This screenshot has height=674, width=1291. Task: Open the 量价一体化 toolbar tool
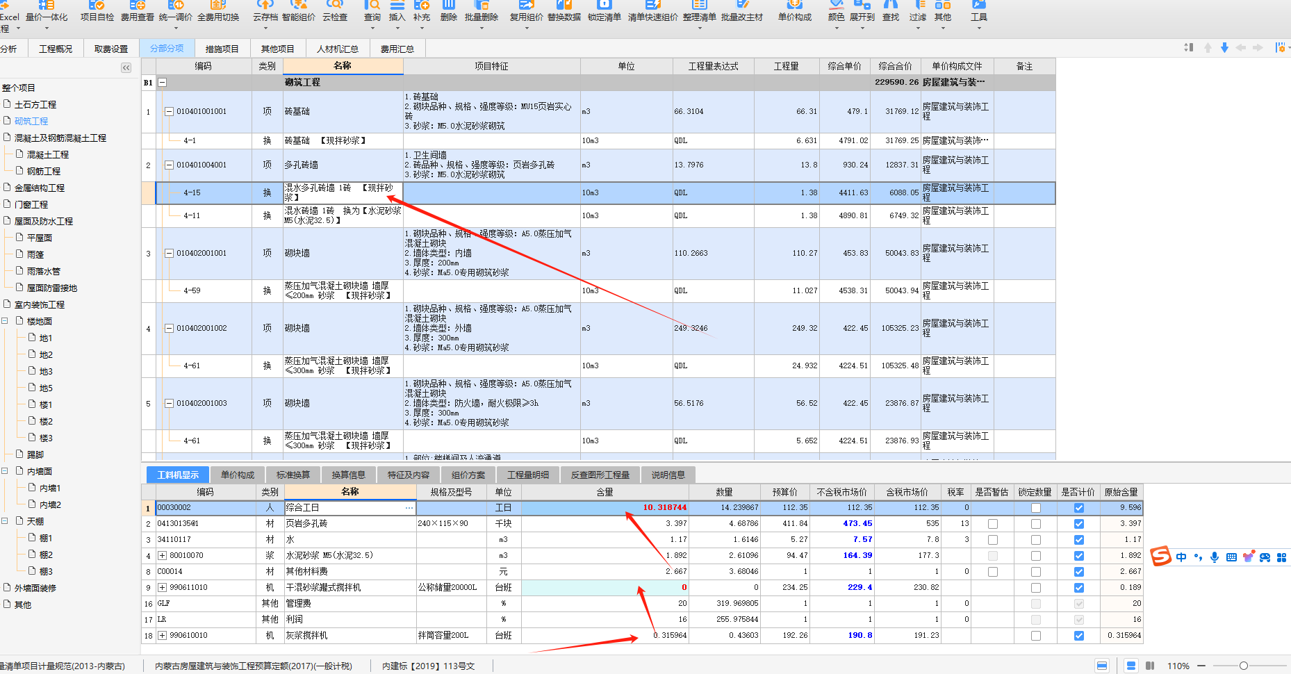47,11
